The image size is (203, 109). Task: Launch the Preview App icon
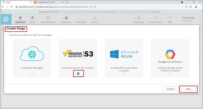click(x=138, y=18)
